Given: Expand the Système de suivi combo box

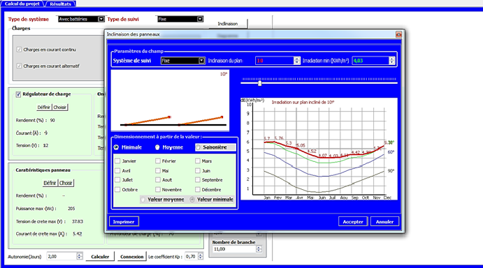Looking at the screenshot, I should (x=182, y=61).
